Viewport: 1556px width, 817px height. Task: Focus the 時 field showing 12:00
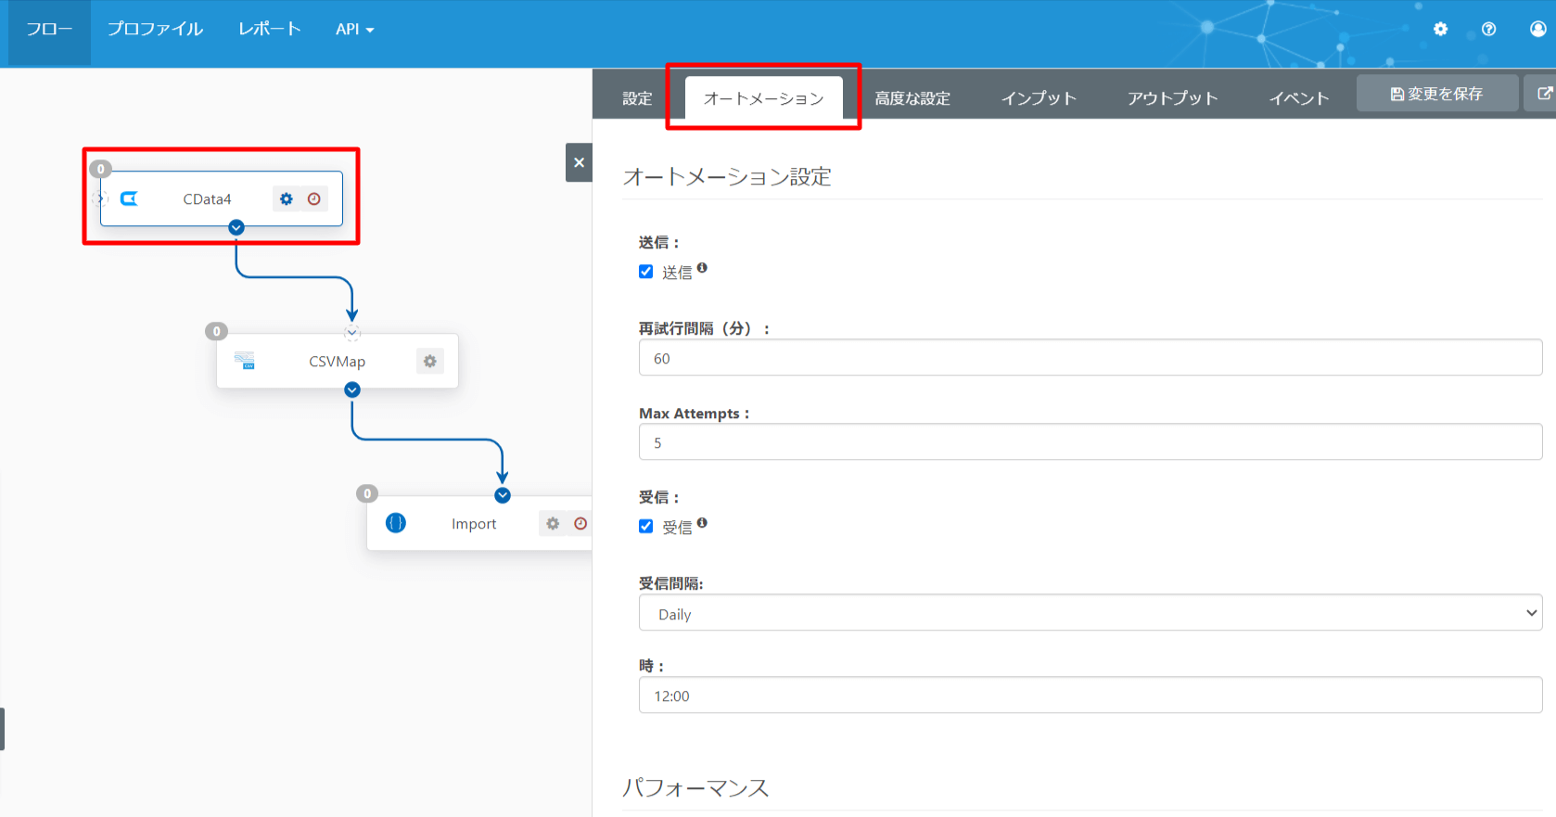(x=1090, y=696)
